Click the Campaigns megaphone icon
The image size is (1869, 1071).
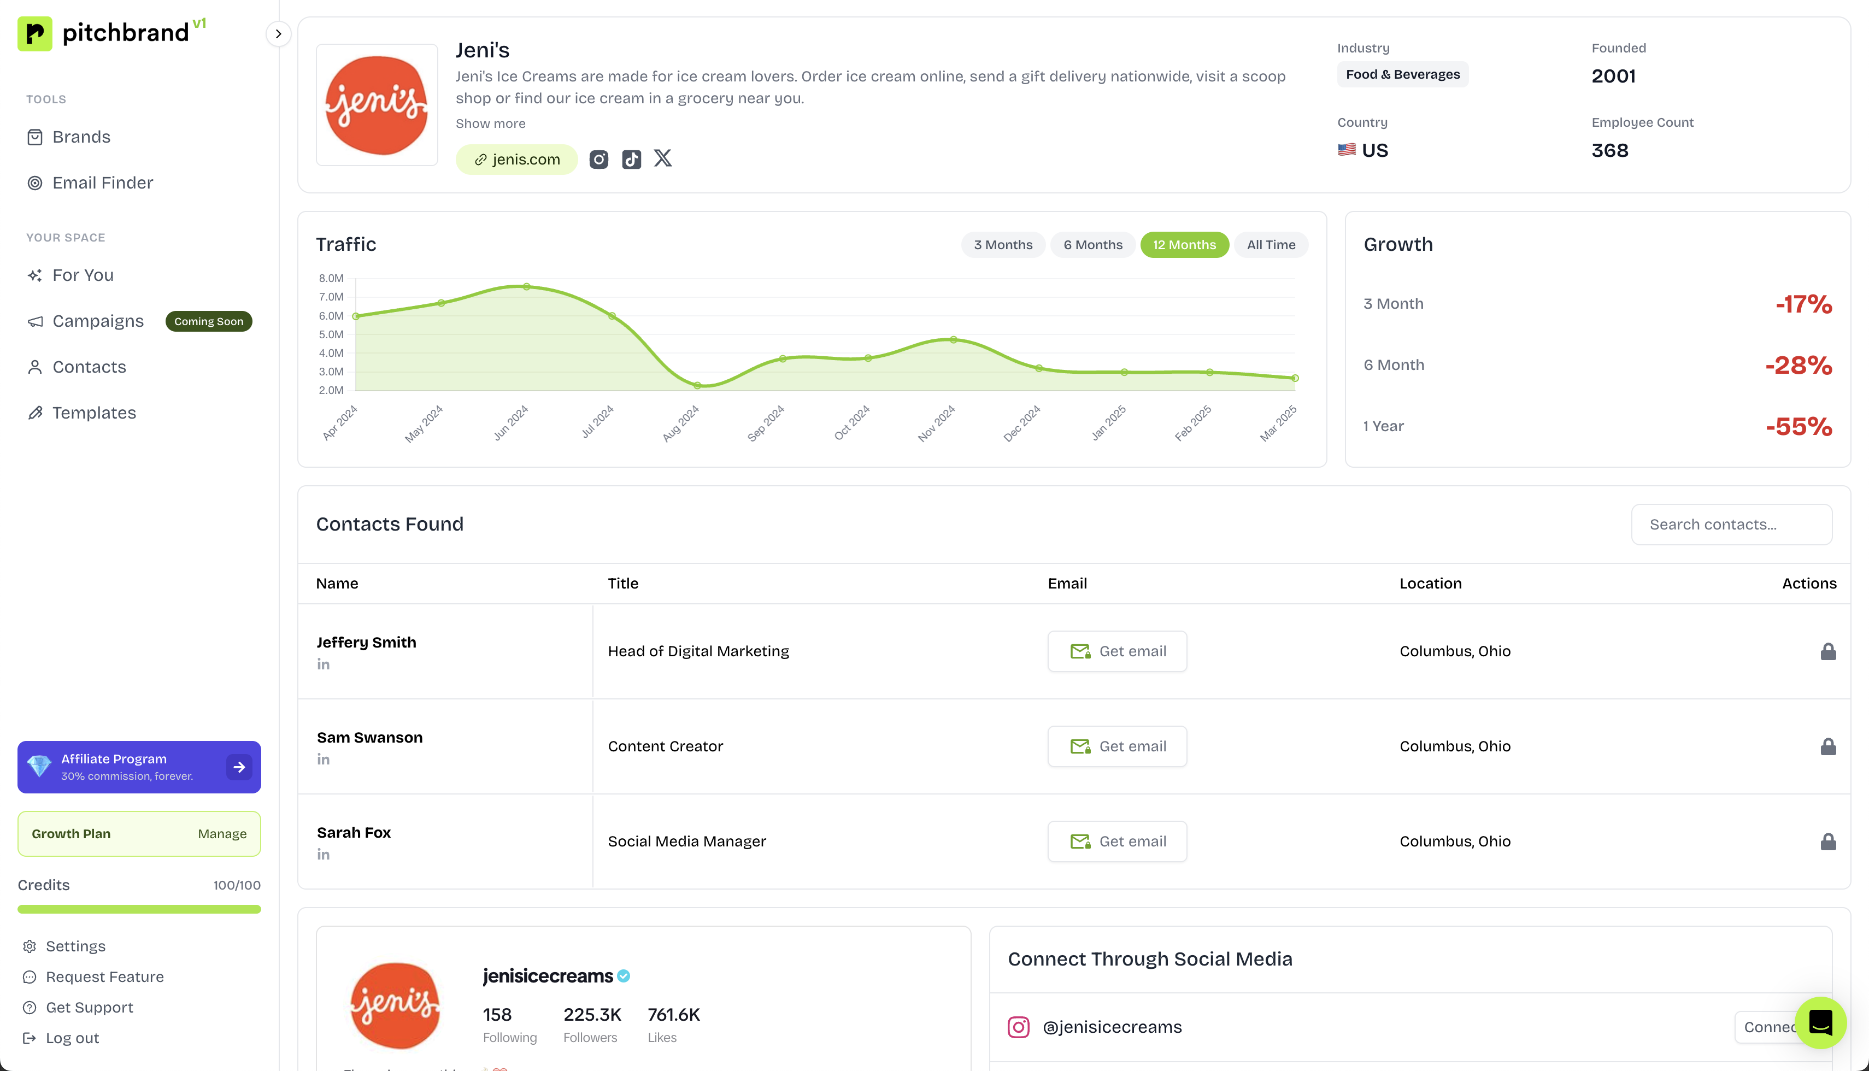(34, 321)
